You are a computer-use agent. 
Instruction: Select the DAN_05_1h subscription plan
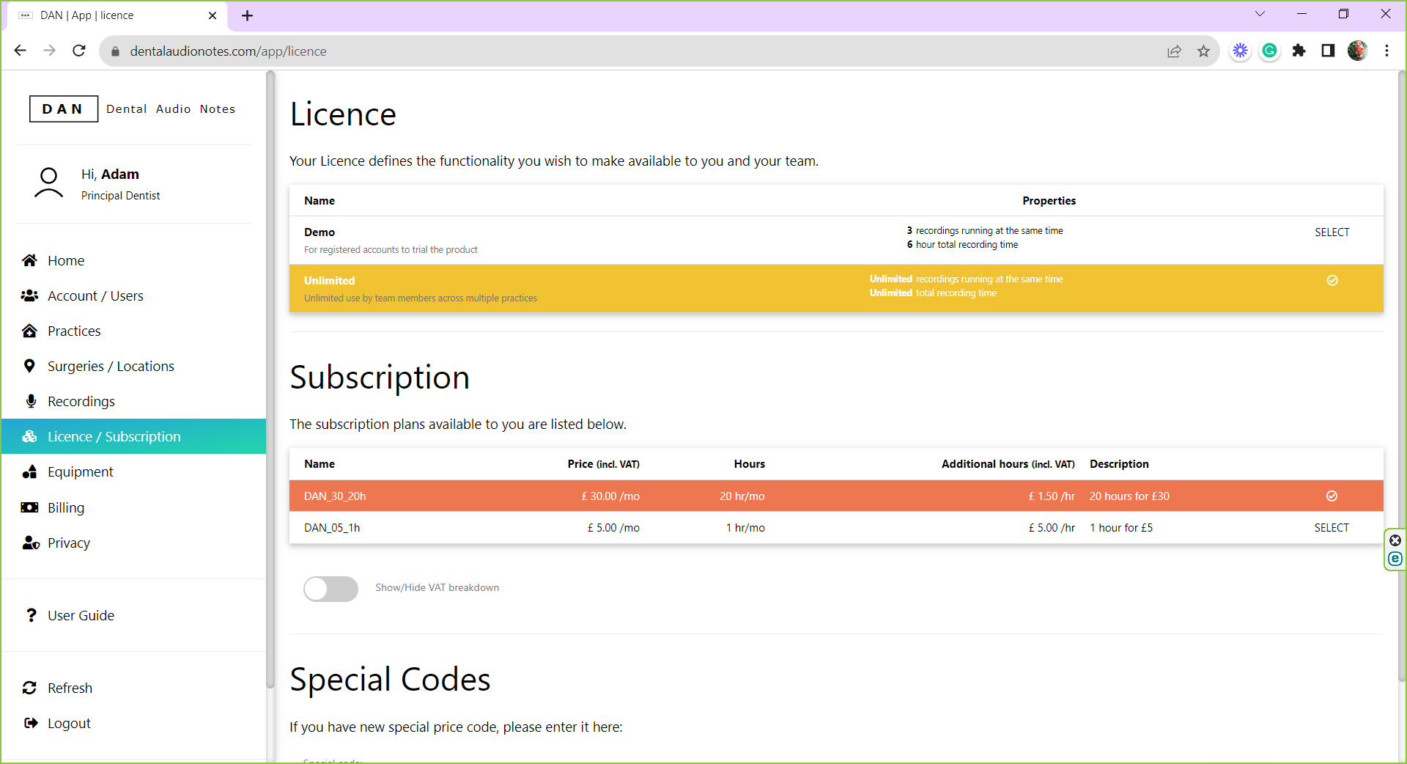point(1331,528)
